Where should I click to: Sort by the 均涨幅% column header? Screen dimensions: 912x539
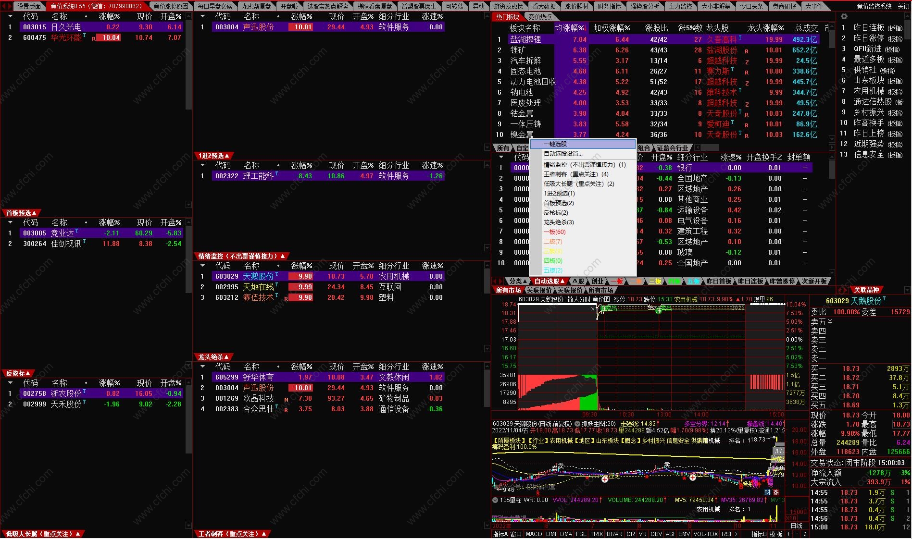(570, 28)
